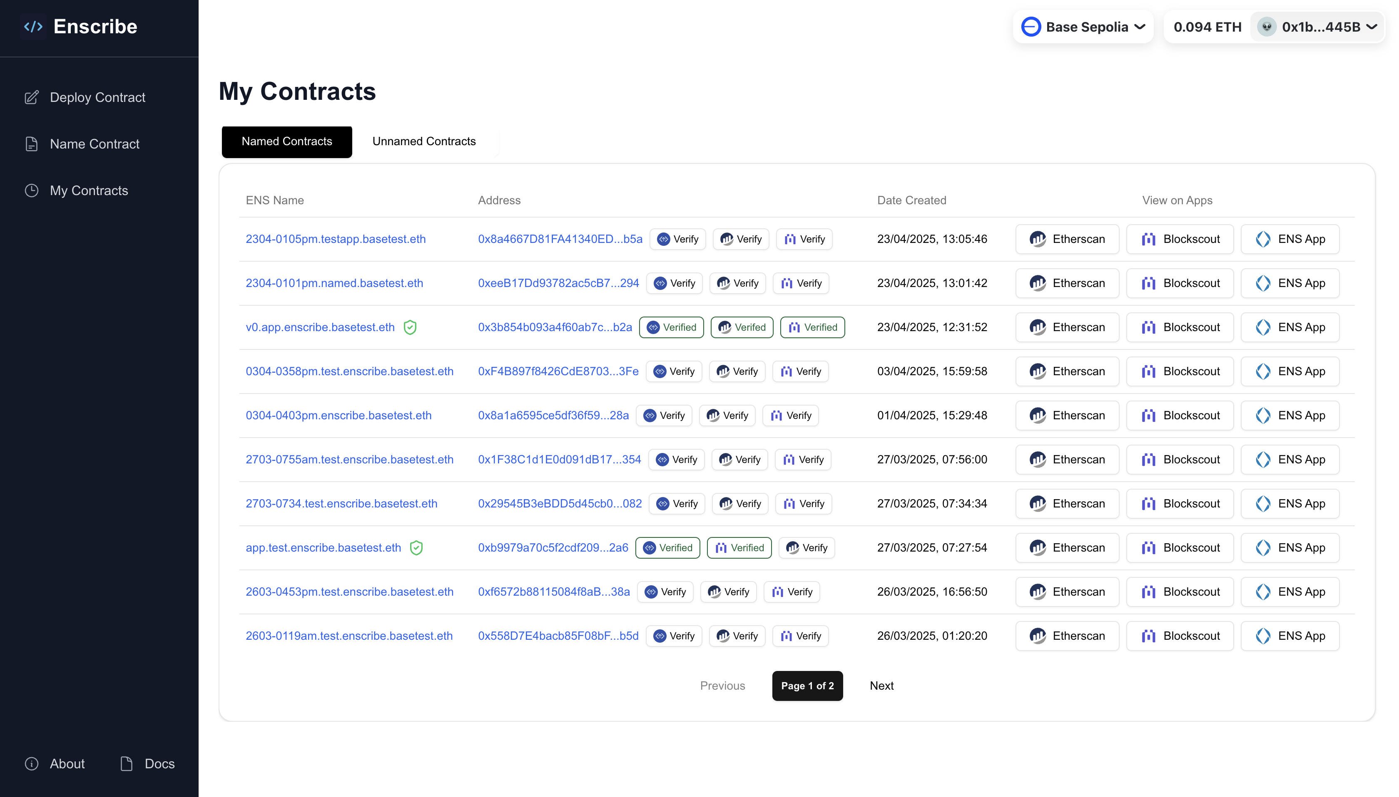This screenshot has width=1399, height=797.
Task: Switch to the Named Contracts tab
Action: (286, 142)
